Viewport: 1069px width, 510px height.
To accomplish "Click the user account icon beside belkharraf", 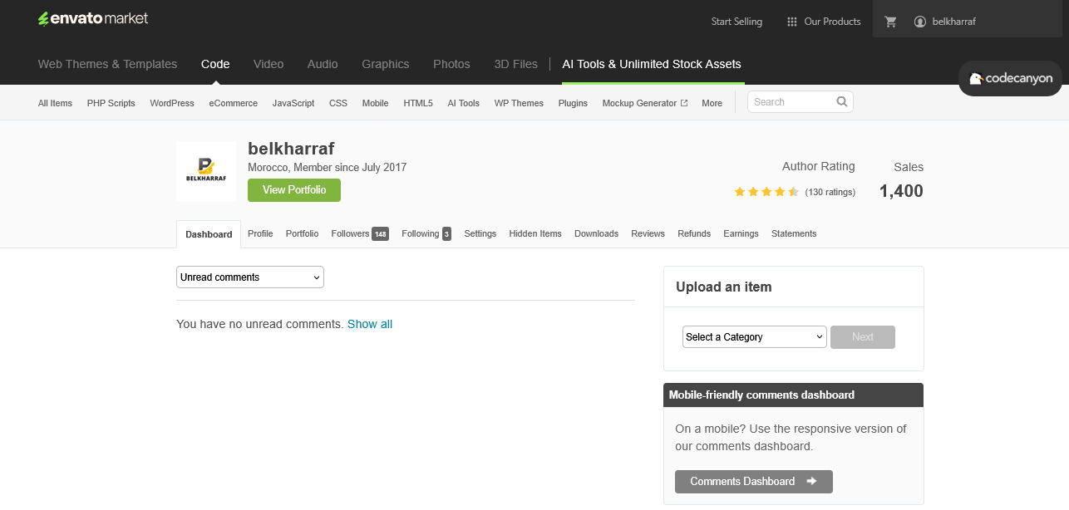I will tap(919, 21).
